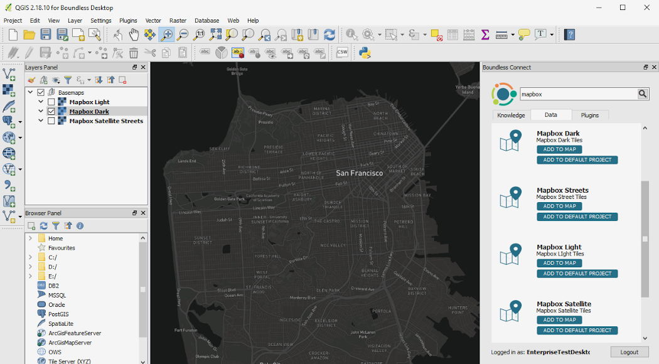Collapse the Mapbox Light layer node
The width and height of the screenshot is (659, 364).
click(41, 102)
